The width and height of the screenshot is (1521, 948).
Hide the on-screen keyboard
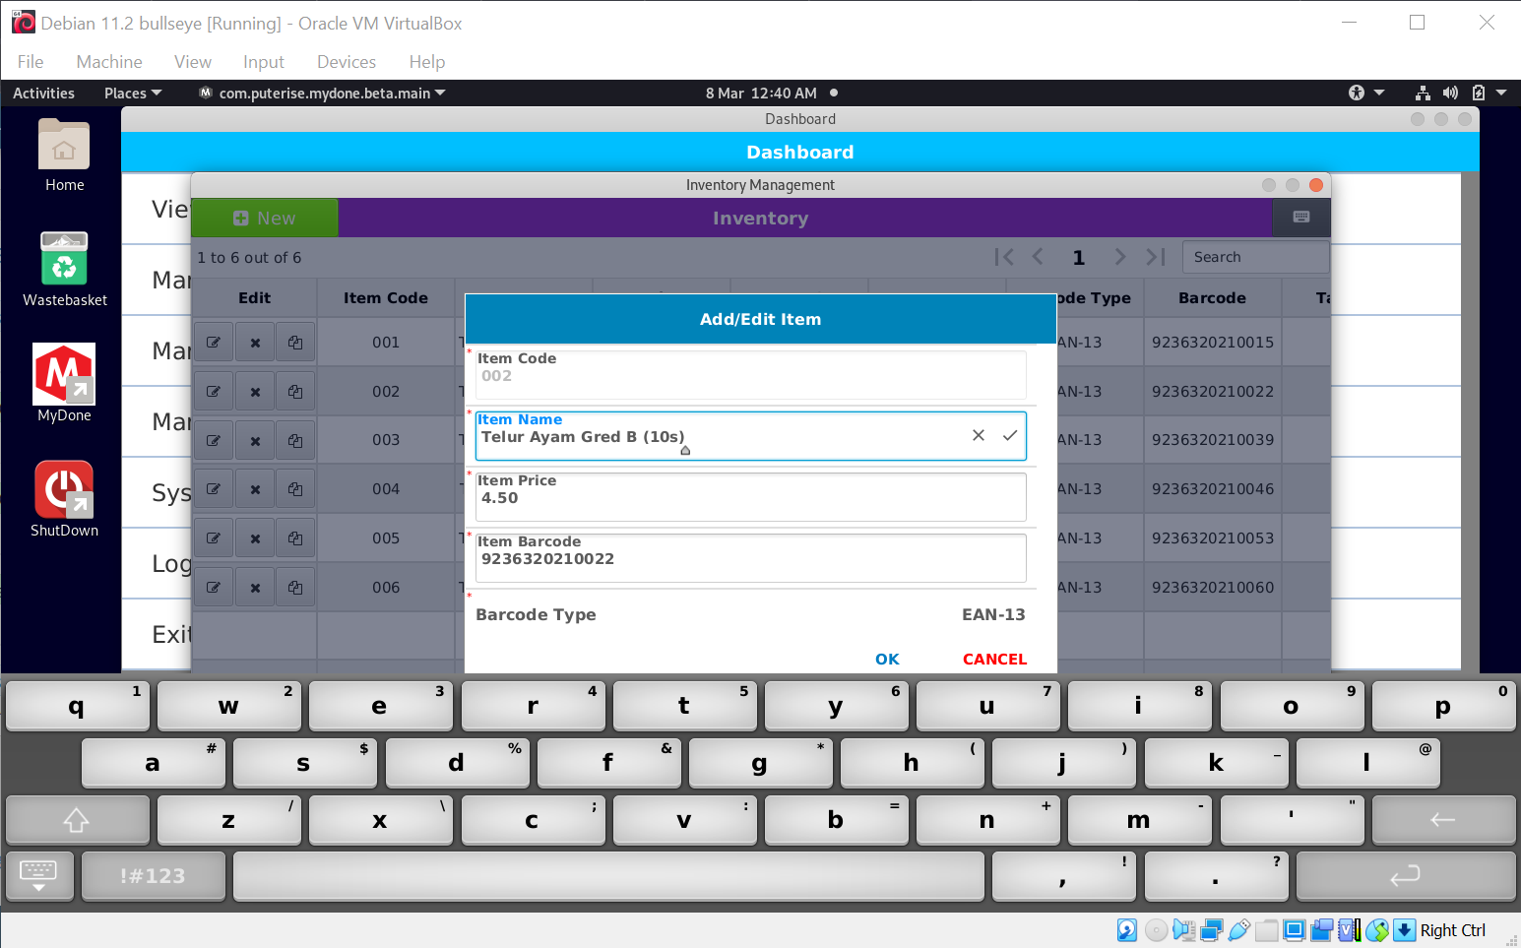(39, 875)
